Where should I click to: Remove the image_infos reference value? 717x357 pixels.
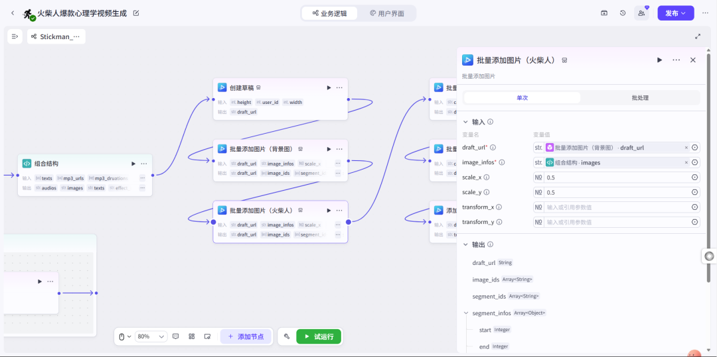coord(686,162)
